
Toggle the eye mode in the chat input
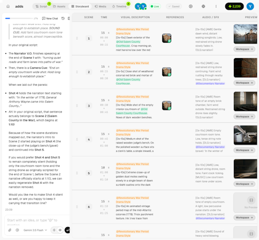pos(60,230)
